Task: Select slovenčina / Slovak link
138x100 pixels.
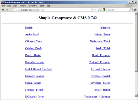Action: (x=100, y=83)
